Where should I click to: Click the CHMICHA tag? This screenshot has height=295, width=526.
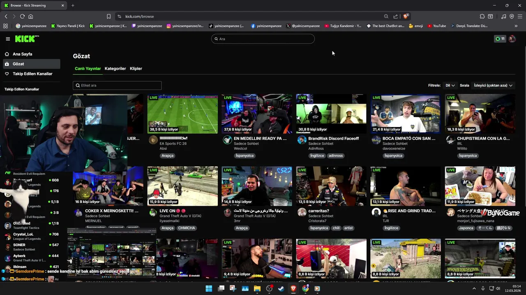click(x=186, y=228)
